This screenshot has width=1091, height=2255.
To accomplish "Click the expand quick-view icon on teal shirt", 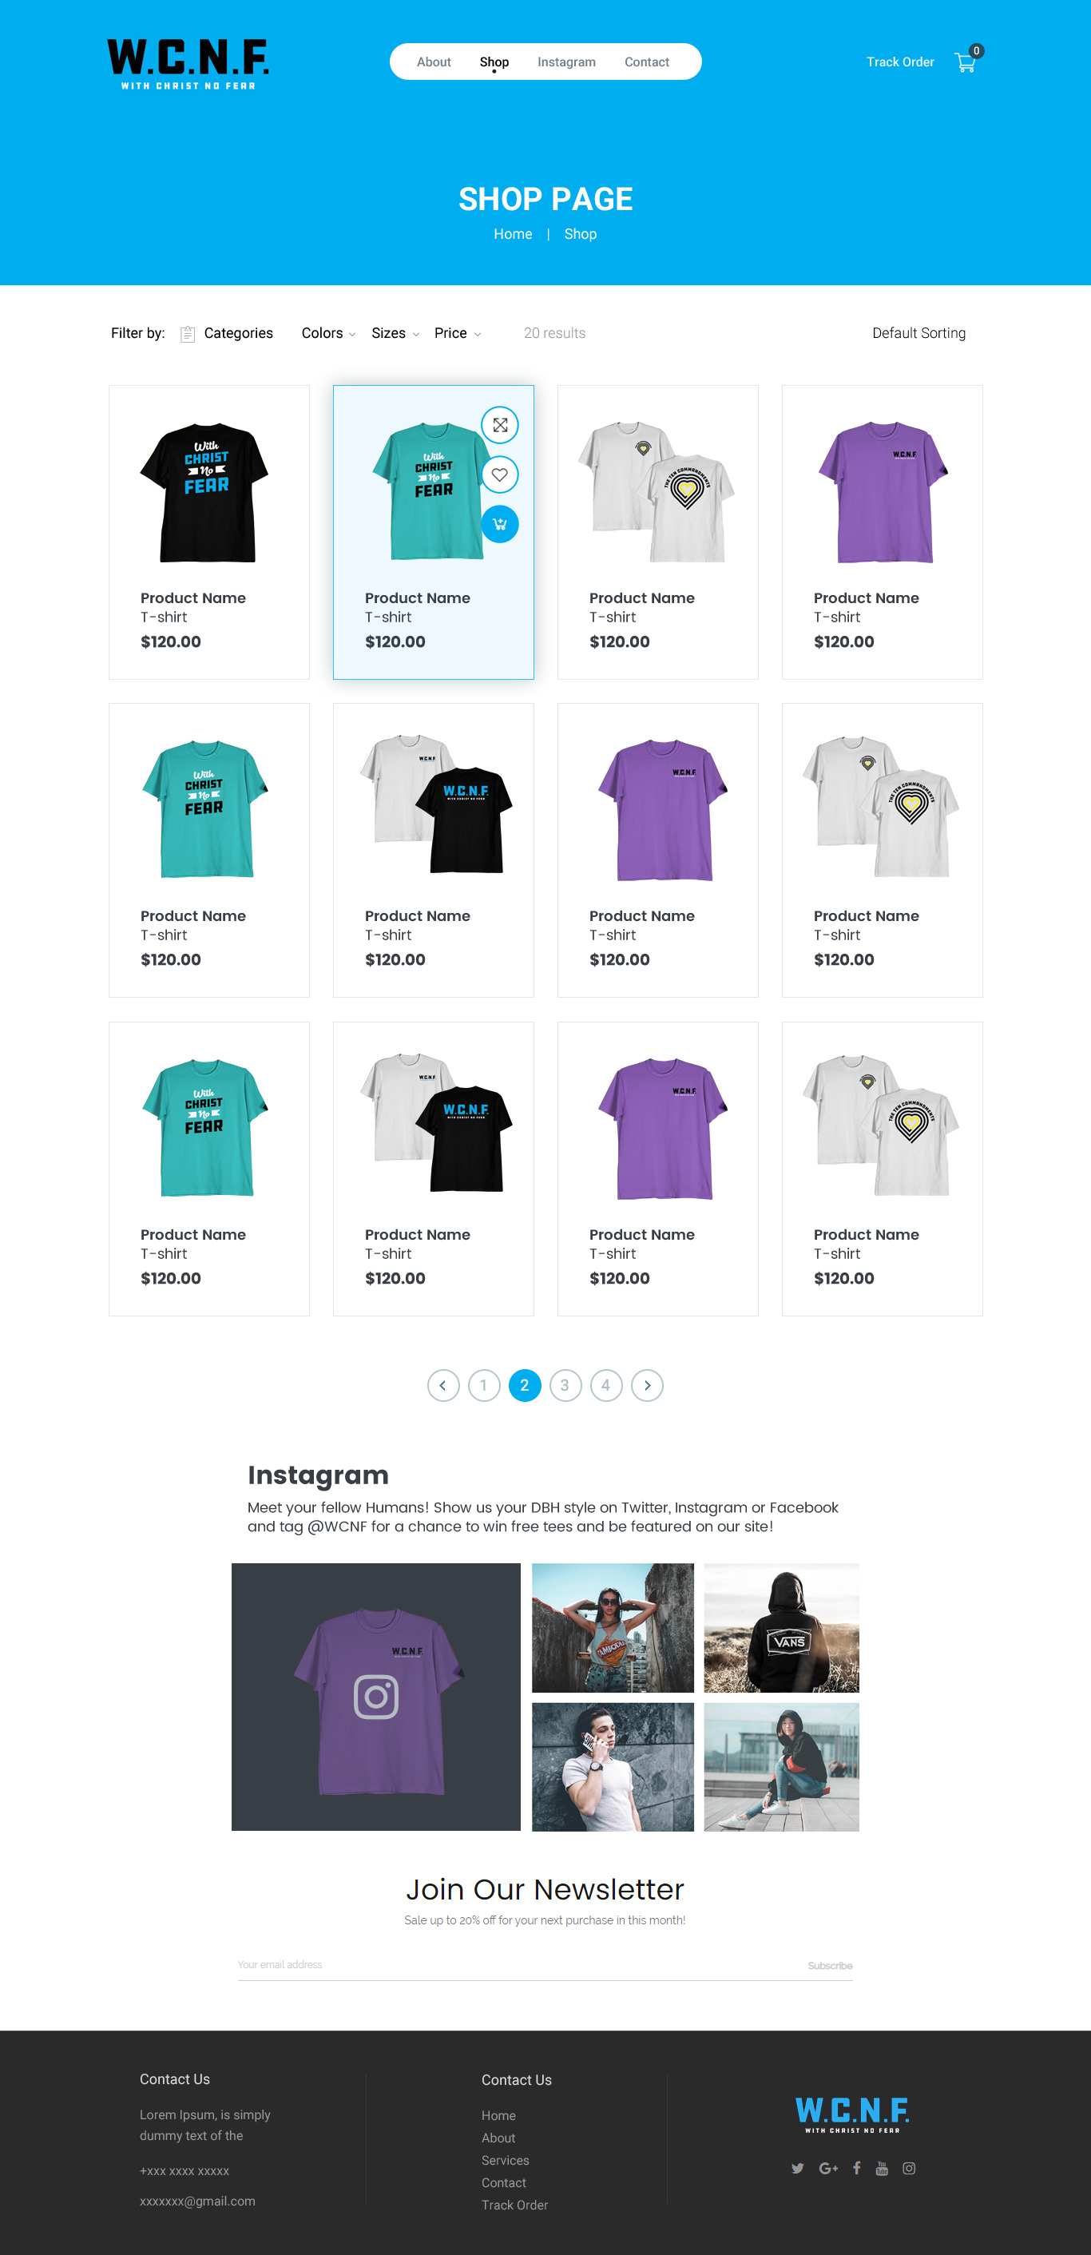I will (500, 426).
